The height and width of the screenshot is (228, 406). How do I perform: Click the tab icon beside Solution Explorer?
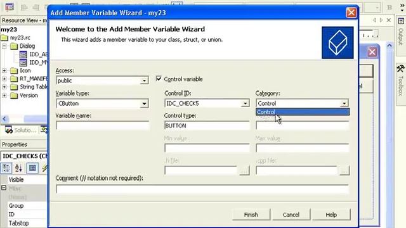(44, 130)
